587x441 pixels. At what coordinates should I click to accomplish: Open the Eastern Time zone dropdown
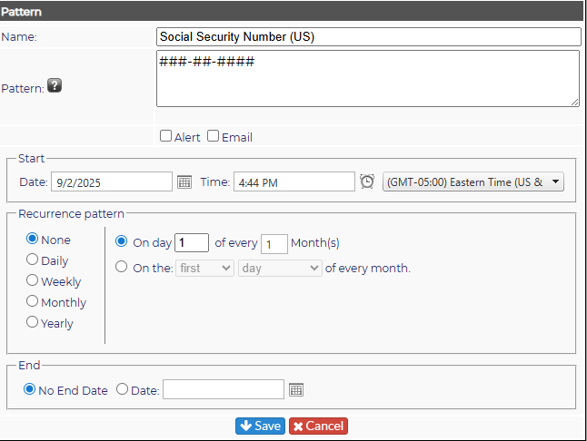[x=473, y=182]
